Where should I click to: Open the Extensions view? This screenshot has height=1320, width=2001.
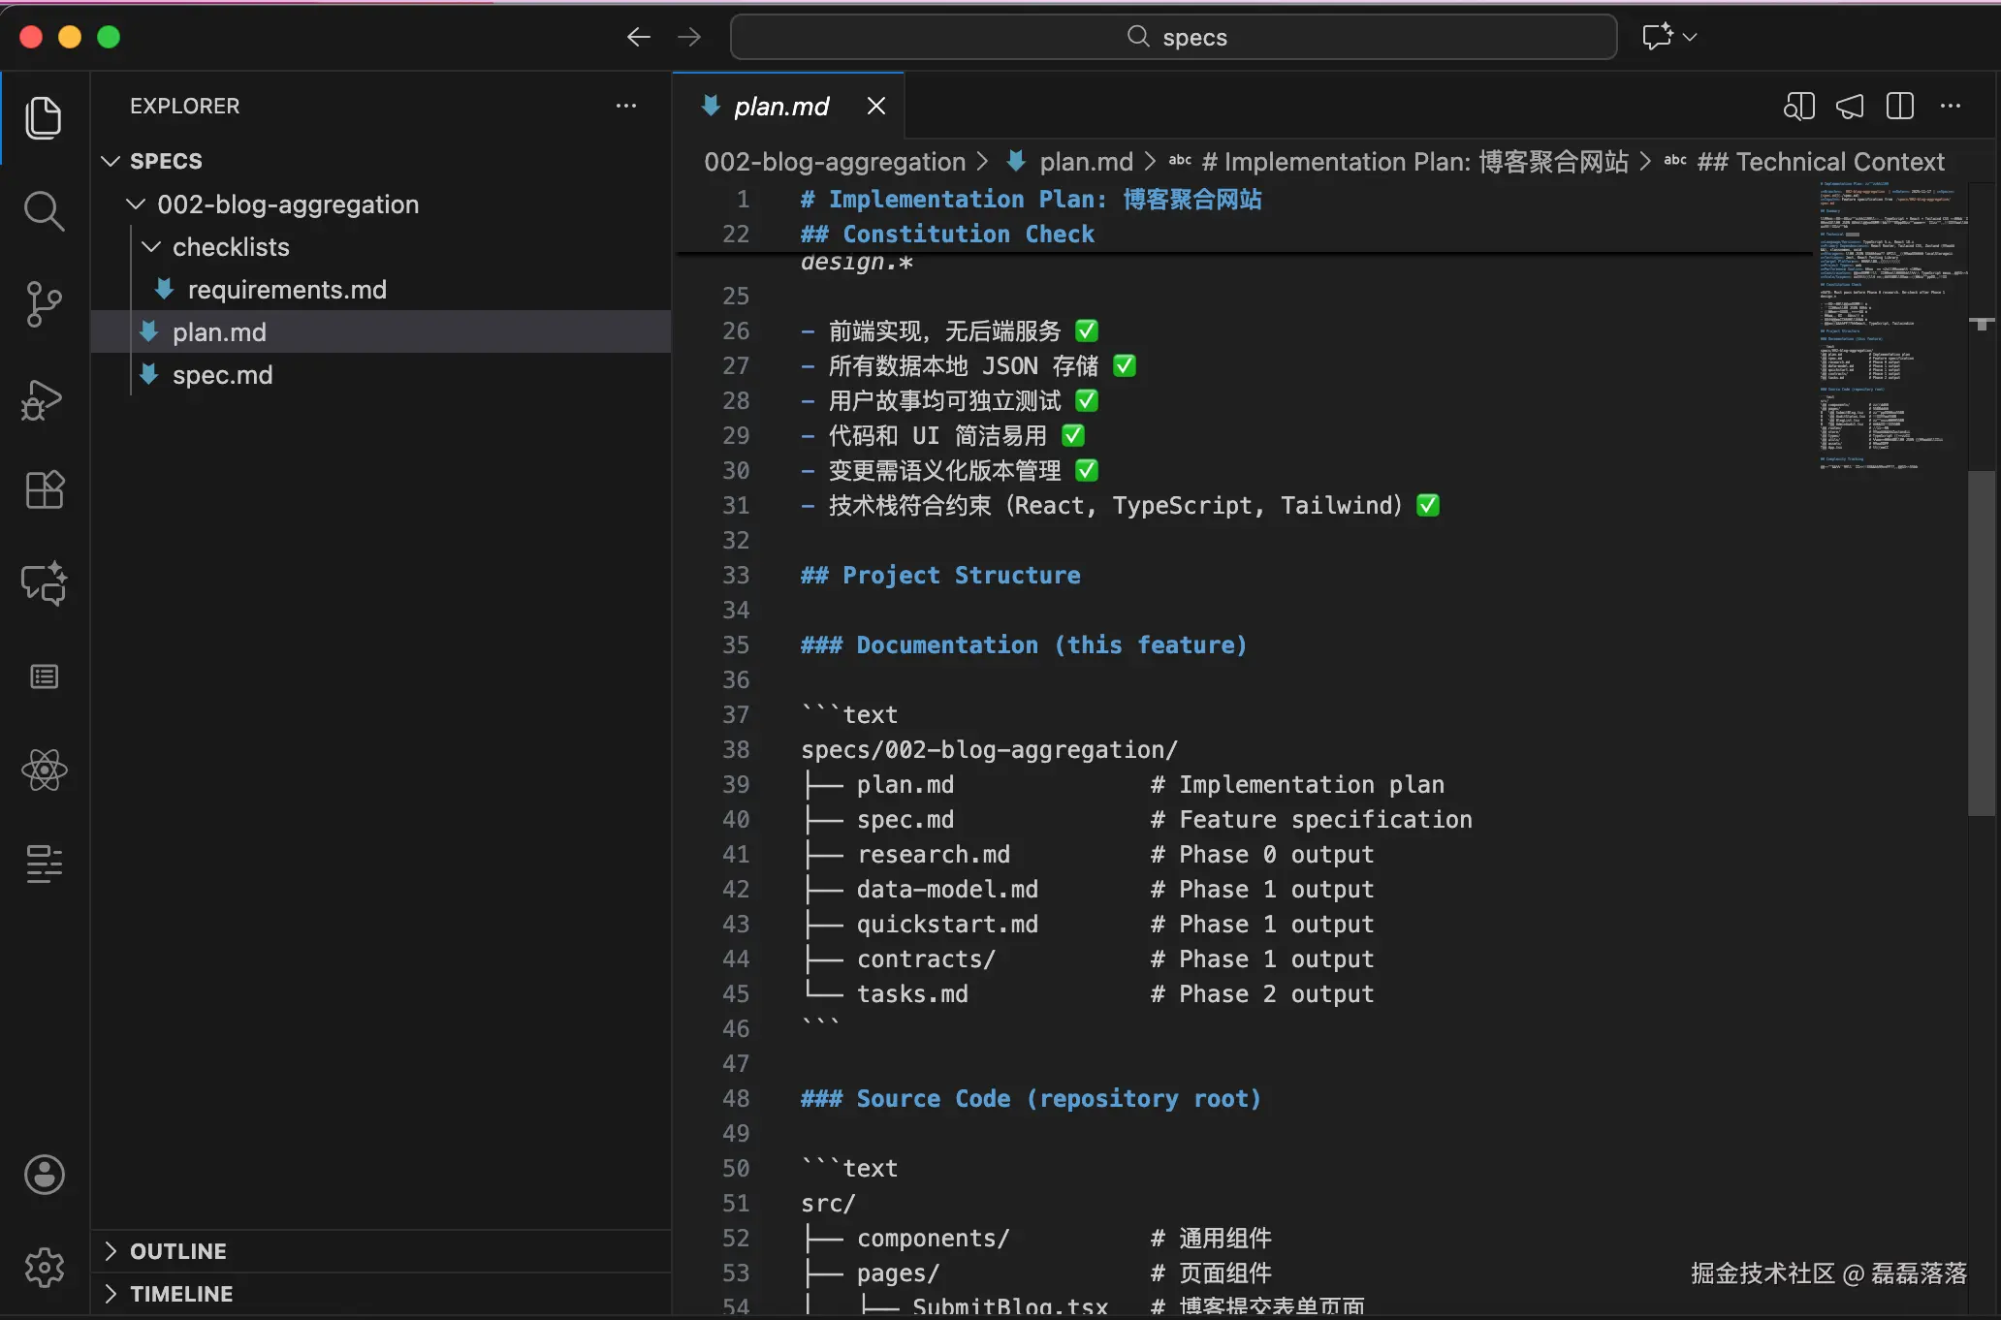tap(44, 490)
